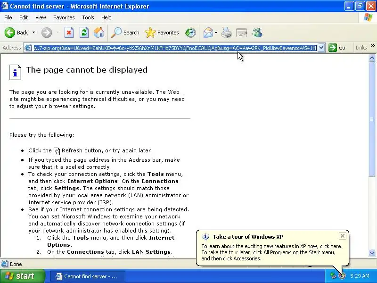Click the green Go button
Image resolution: width=377 pixels, height=283 pixels.
point(337,48)
